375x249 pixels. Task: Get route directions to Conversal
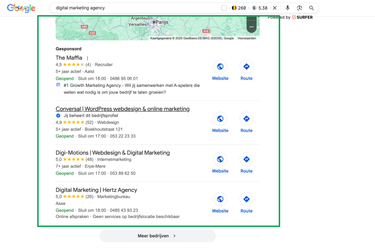tap(246, 119)
